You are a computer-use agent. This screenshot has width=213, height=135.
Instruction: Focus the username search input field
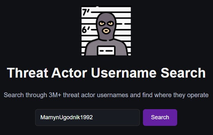tap(87, 117)
